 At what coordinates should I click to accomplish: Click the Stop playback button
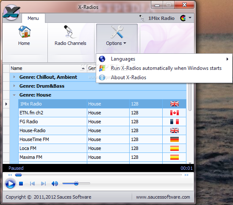tap(21, 184)
